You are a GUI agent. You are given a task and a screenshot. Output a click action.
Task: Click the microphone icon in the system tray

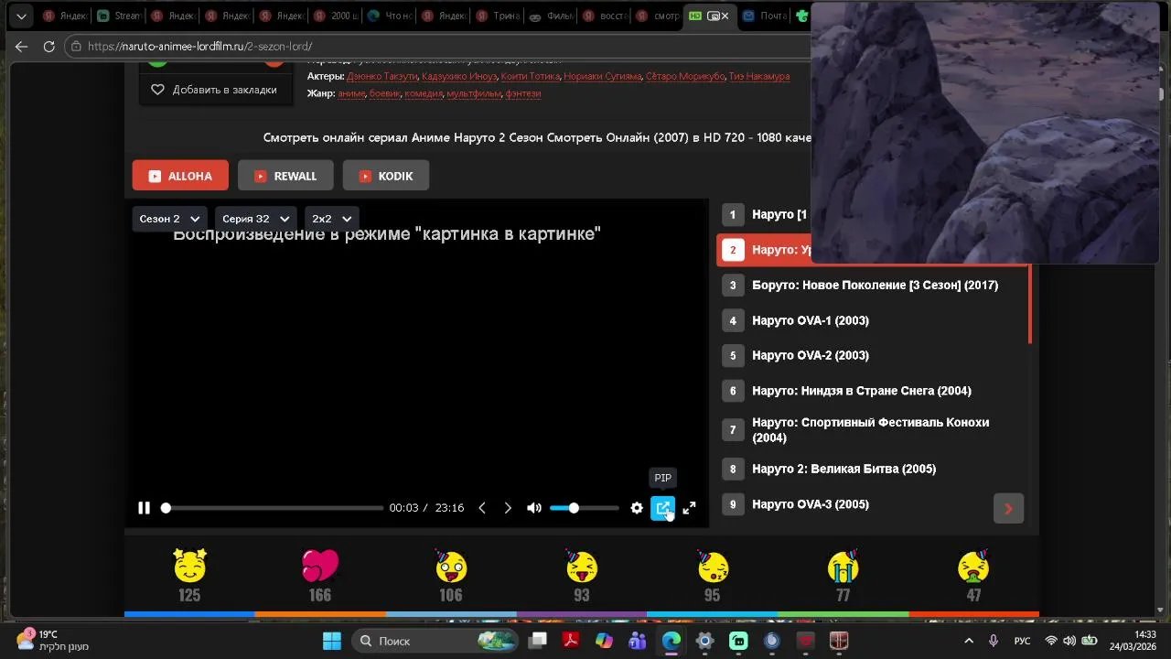(994, 641)
